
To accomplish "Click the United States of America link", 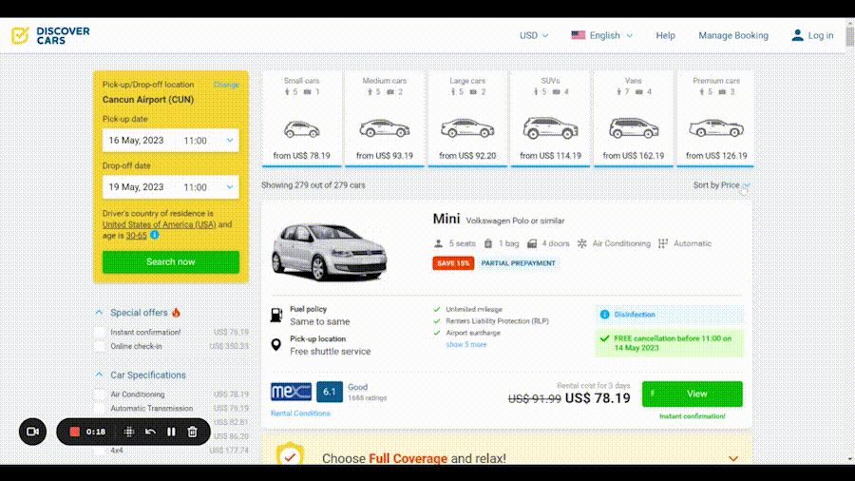I will click(x=160, y=224).
